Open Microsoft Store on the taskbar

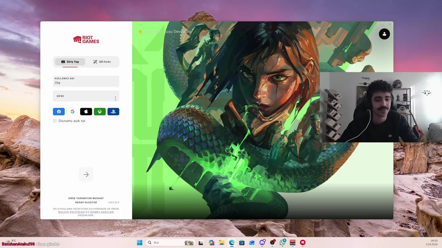click(x=242, y=242)
